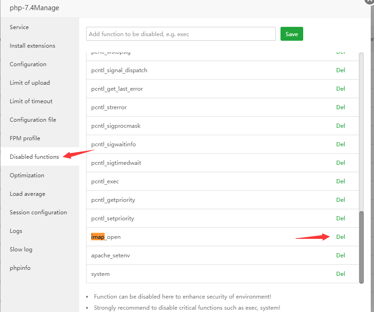Delete the imap_open disabled function
The height and width of the screenshot is (312, 374).
pos(341,237)
